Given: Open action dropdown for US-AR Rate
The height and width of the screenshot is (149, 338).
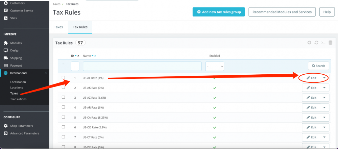Looking at the screenshot, I should click(324, 107).
